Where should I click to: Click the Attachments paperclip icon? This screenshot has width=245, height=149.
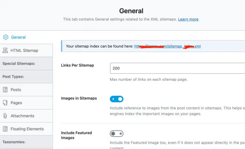coord(5,116)
